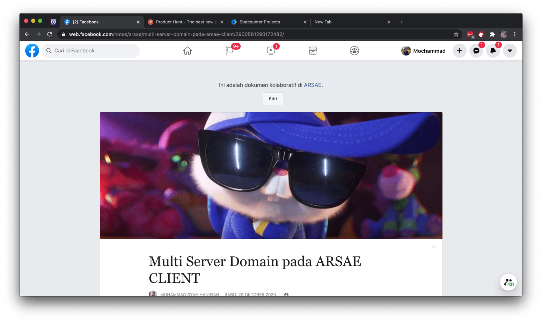Click the ARSAE group link
This screenshot has height=322, width=542.
click(313, 85)
